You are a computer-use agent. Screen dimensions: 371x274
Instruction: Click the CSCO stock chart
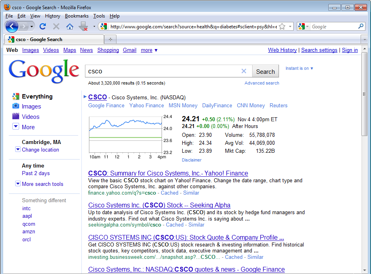[125, 134]
